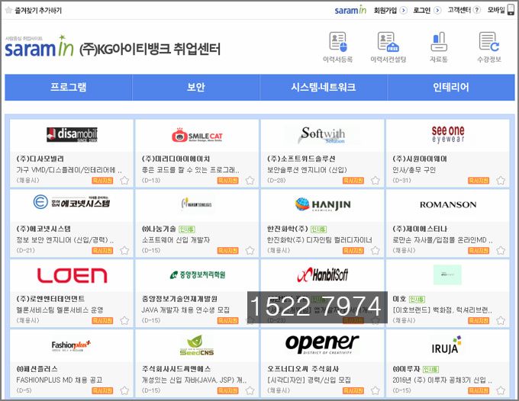This screenshot has width=519, height=401.
Task: Click the IRUJA logo
Action: point(446,345)
